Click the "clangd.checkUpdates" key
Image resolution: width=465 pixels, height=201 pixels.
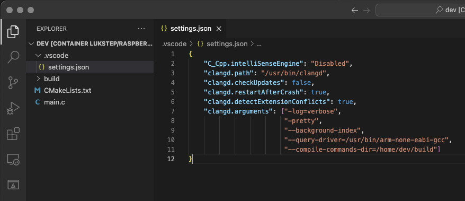(x=244, y=83)
